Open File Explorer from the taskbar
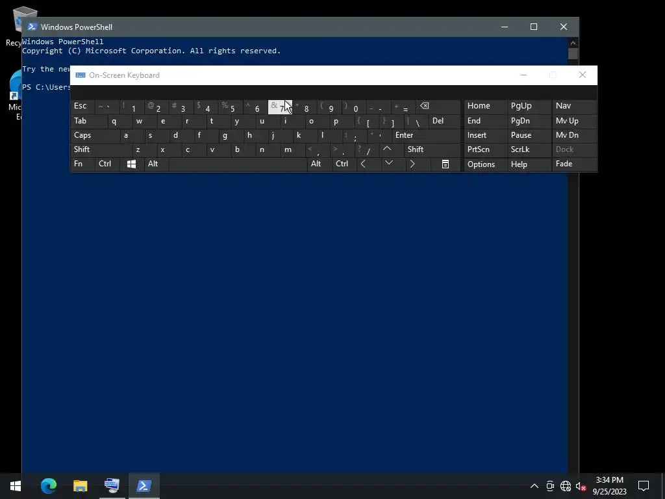 pyautogui.click(x=80, y=485)
